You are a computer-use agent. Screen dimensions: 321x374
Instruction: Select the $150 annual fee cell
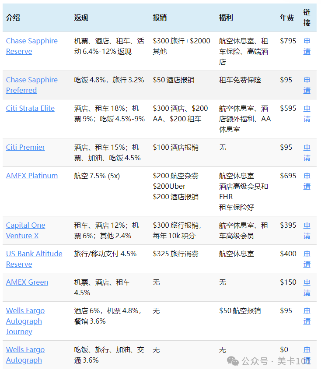coord(288,282)
